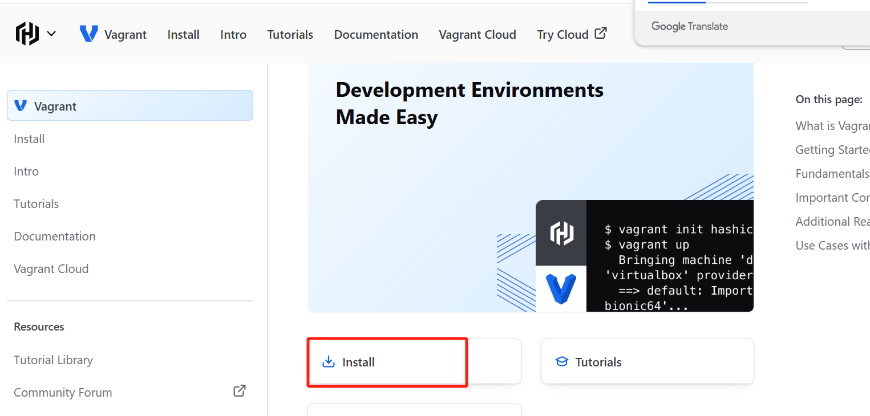
Task: Click the external link icon beside Try Cloud
Action: point(600,33)
